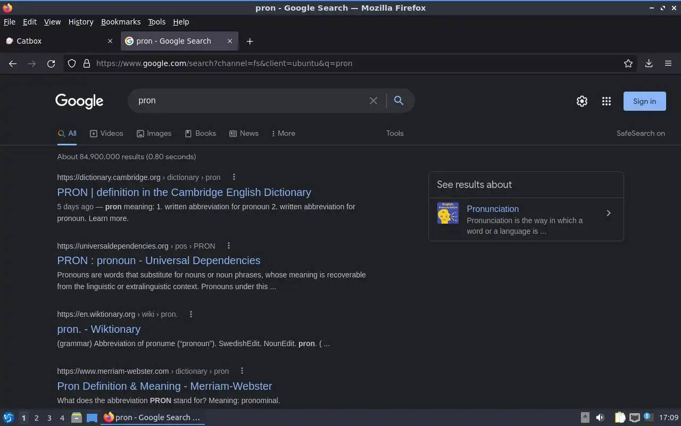Image resolution: width=681 pixels, height=426 pixels.
Task: Open Google quick settings gear
Action: [x=582, y=101]
